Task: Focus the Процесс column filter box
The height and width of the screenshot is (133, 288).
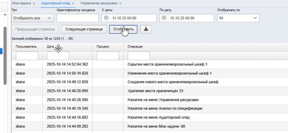Action: tap(108, 55)
